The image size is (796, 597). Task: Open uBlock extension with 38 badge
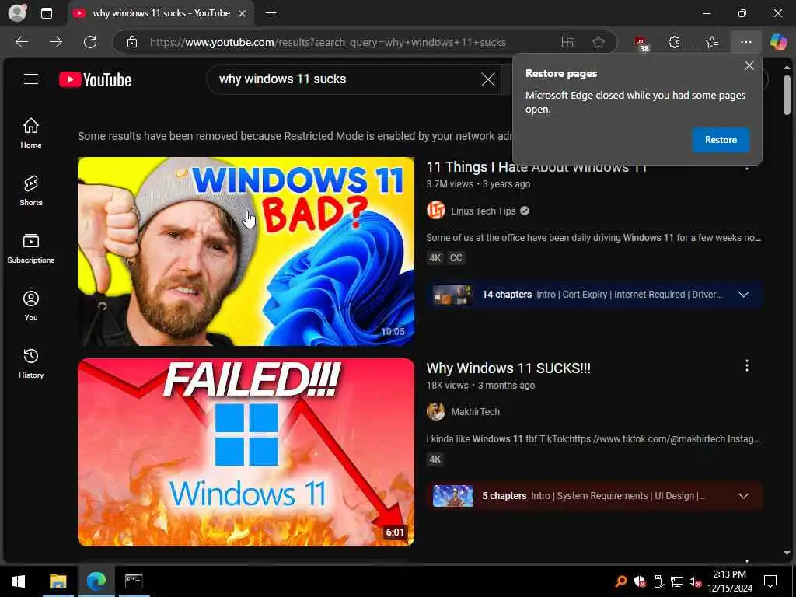point(641,43)
